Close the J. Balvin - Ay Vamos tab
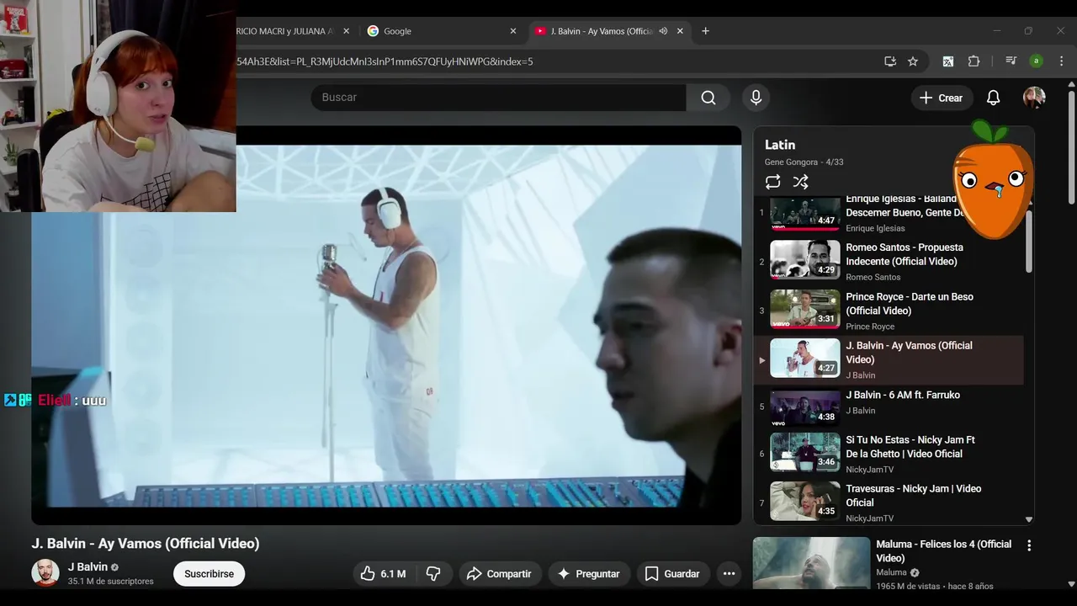 pos(680,31)
